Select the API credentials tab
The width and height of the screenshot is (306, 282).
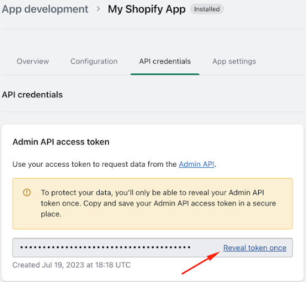[165, 62]
